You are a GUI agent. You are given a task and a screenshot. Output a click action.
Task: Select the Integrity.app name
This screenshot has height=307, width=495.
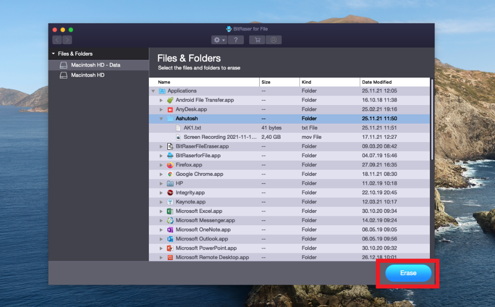(190, 193)
